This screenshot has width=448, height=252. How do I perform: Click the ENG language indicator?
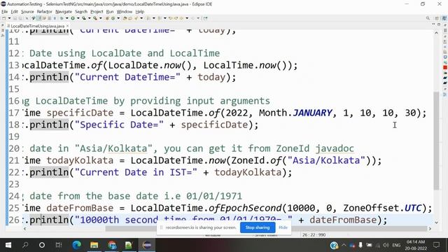pos(396,245)
